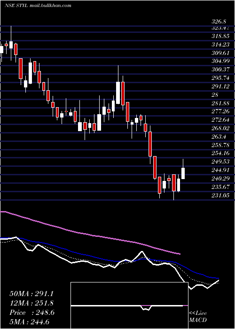Click the Price : 248.6 readout
The width and height of the screenshot is (235, 329).
[x=32, y=313]
